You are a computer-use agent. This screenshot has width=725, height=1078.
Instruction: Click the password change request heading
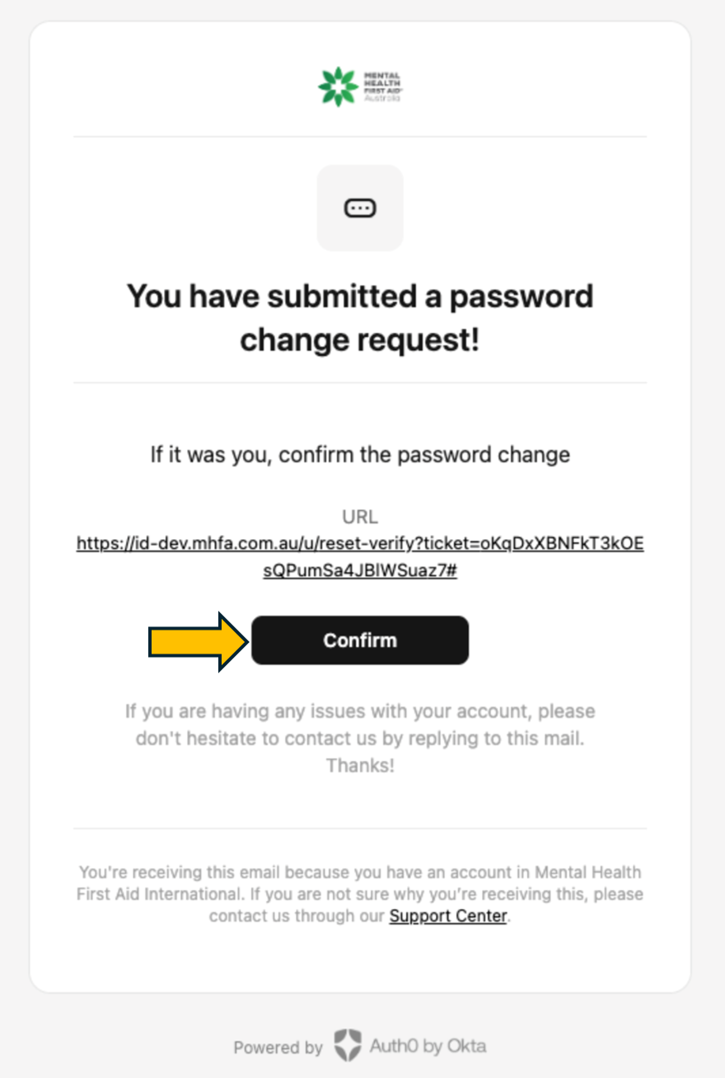click(x=360, y=317)
